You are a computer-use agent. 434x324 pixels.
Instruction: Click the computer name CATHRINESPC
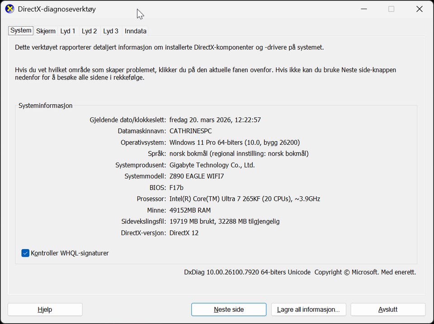coord(191,131)
